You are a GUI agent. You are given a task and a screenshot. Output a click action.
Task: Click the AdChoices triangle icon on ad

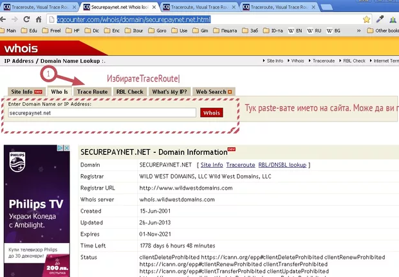coord(60,148)
